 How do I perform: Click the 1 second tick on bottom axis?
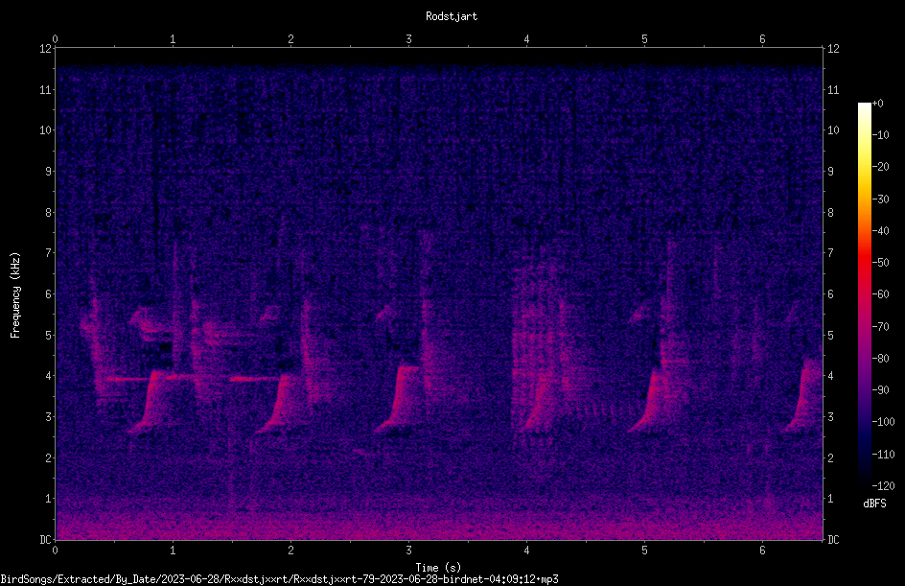(x=173, y=551)
